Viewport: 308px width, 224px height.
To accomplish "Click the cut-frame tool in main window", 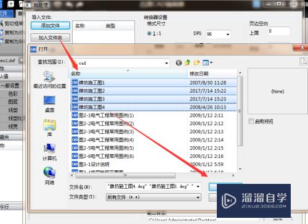I will (11, 23).
